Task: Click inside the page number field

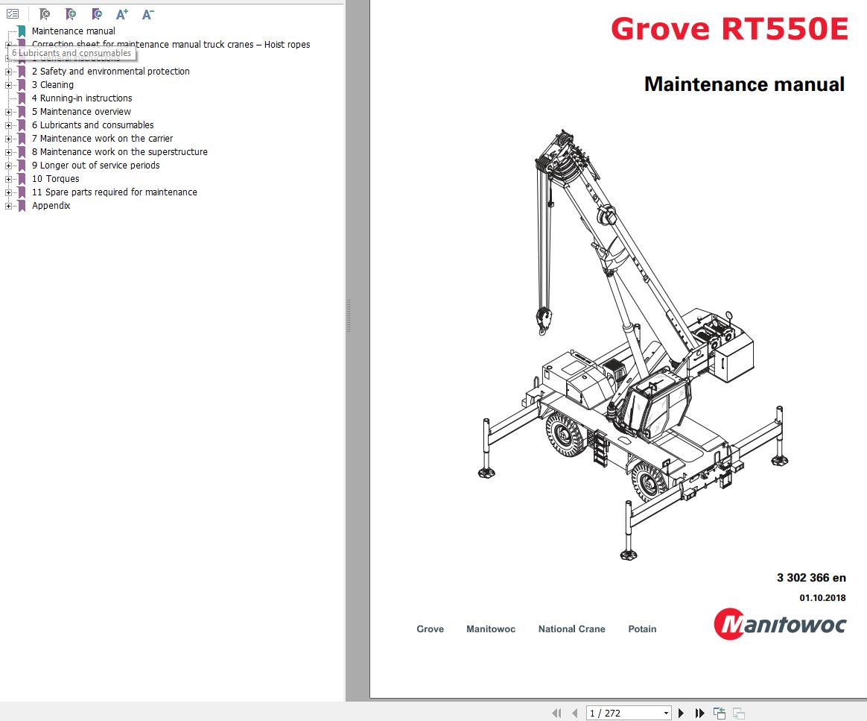Action: (618, 712)
